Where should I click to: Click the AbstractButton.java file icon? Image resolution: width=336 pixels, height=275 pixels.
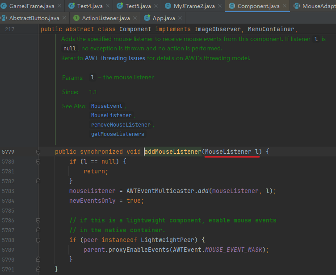coord(4,18)
